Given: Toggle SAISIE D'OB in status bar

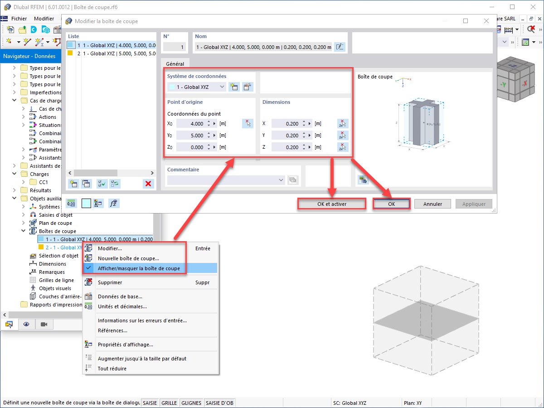Looking at the screenshot, I should tap(219, 403).
